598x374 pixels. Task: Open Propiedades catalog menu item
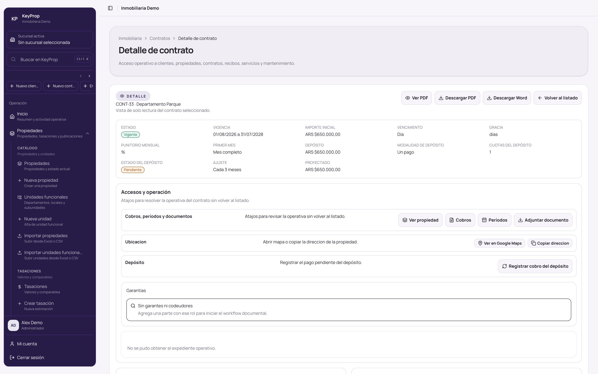pos(52,166)
